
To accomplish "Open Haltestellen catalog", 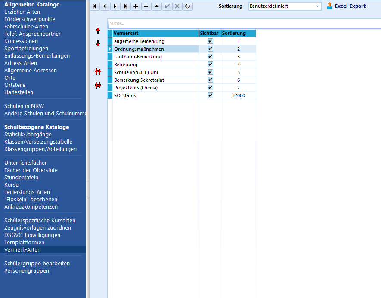I will point(19,92).
